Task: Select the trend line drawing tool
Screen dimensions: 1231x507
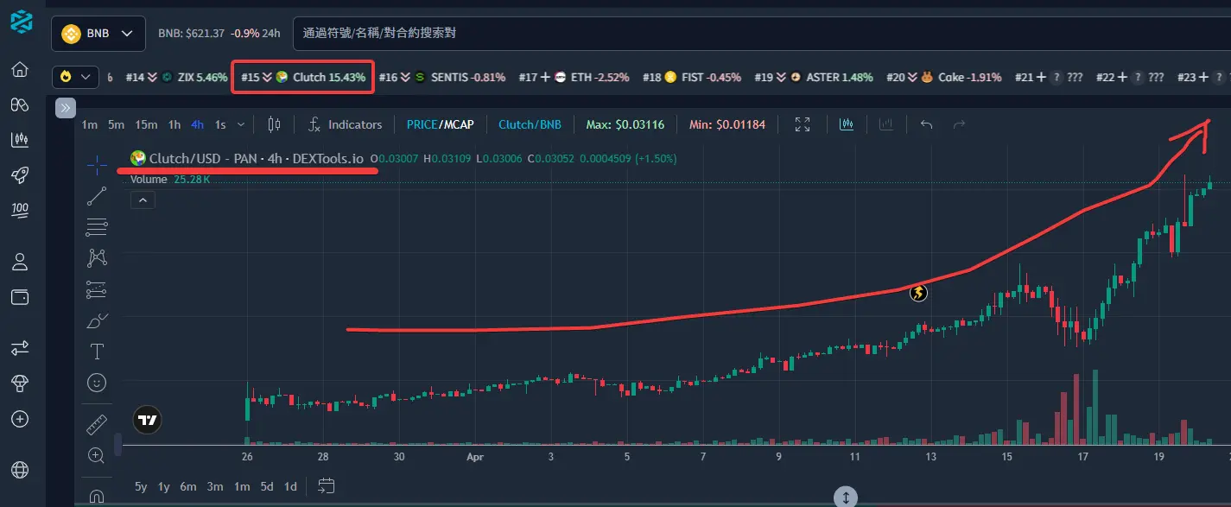Action: click(98, 196)
